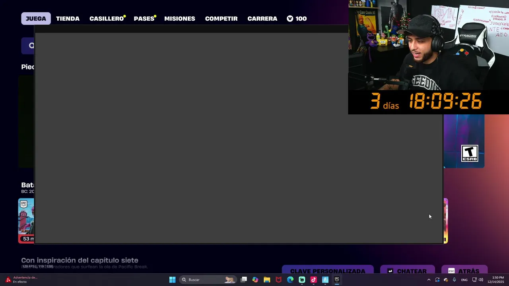The width and height of the screenshot is (509, 286).
Task: Click the V-Bucks balance showing 100
Action: click(x=297, y=19)
